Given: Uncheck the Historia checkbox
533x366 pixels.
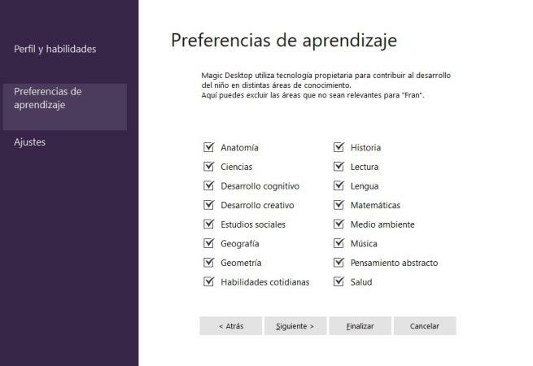Looking at the screenshot, I should 338,147.
